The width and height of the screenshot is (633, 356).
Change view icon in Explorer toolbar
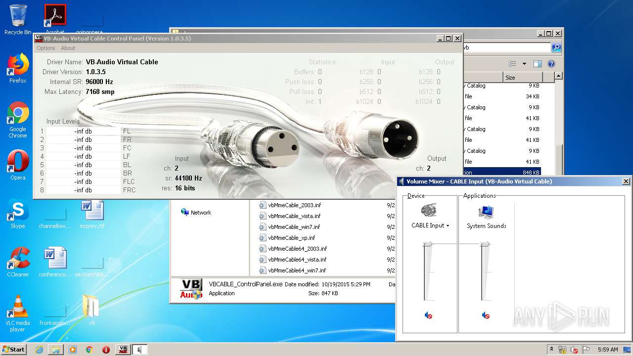click(x=512, y=64)
